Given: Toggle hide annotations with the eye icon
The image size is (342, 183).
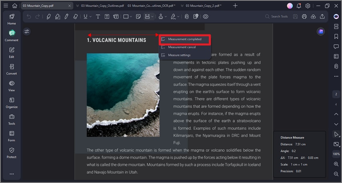Looking at the screenshot, I should pyautogui.click(x=205, y=16).
